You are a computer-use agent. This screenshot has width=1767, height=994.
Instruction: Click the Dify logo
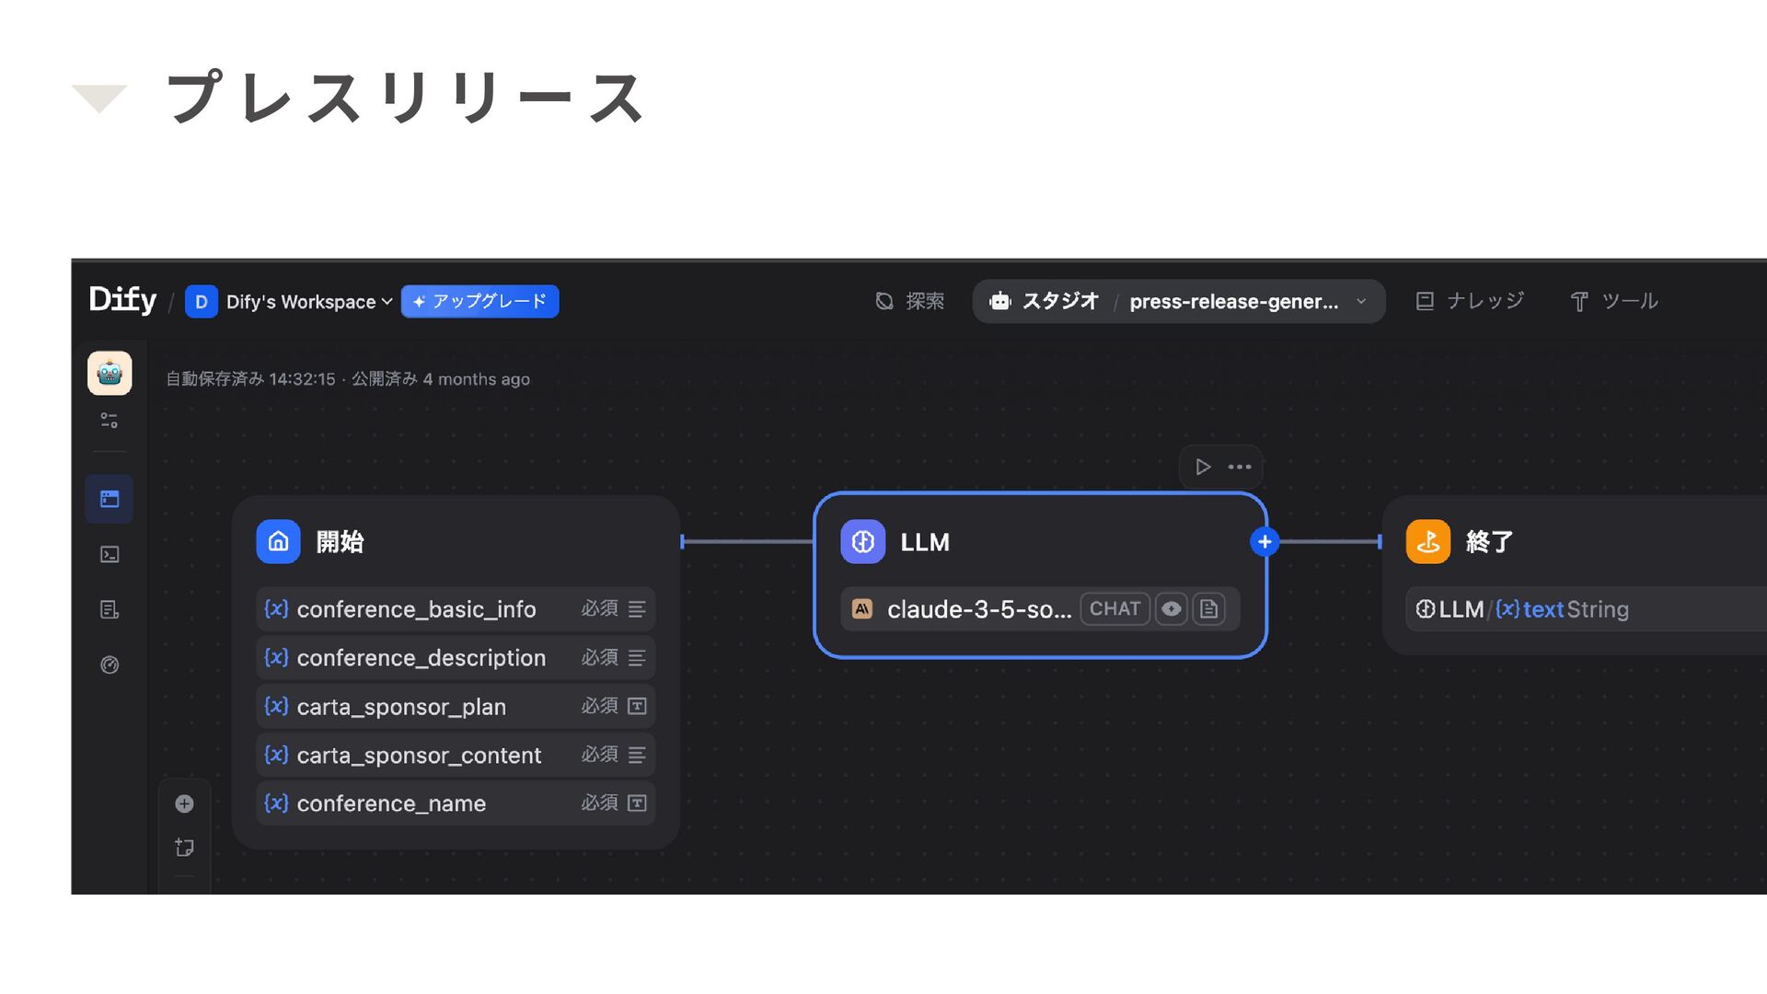click(x=122, y=300)
